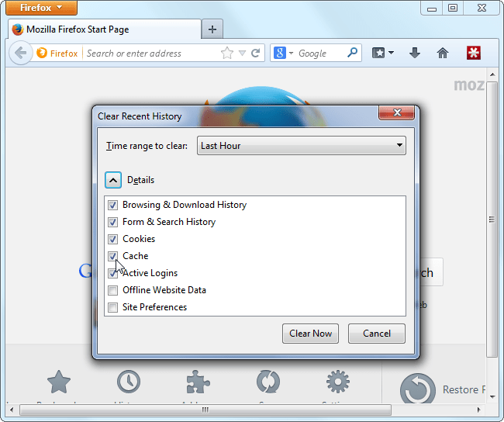Open History via clock icon on start page
The height and width of the screenshot is (422, 504).
(x=129, y=382)
